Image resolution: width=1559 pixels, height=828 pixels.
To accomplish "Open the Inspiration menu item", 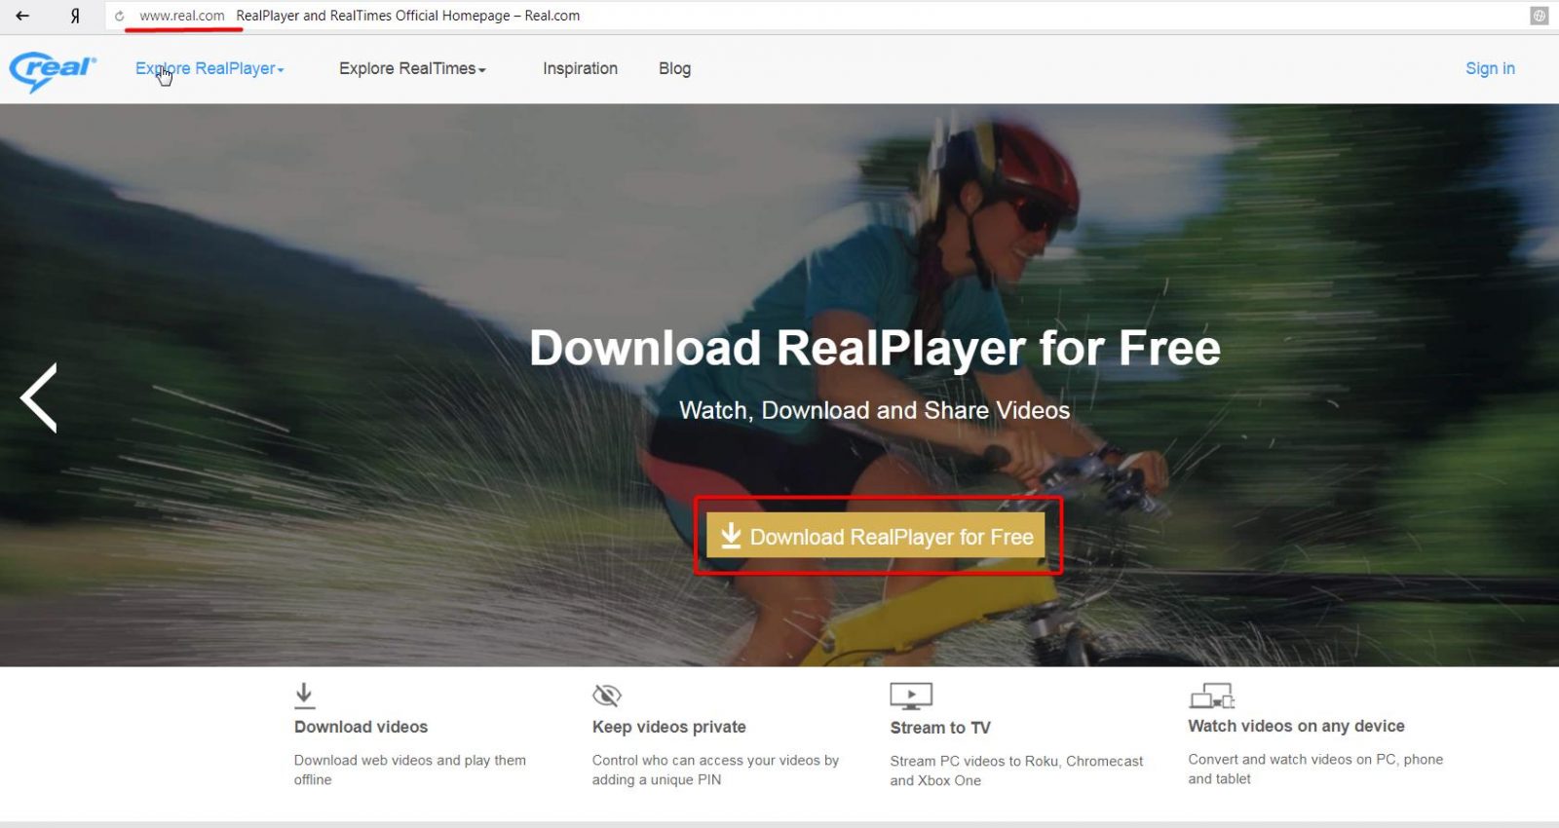I will point(580,68).
